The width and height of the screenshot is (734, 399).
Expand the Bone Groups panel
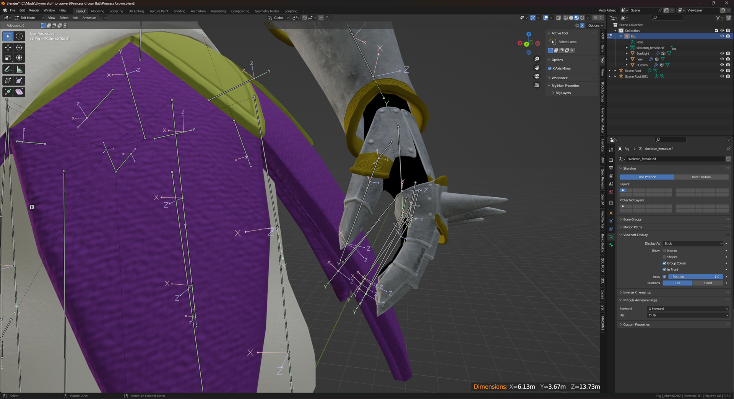(674, 219)
